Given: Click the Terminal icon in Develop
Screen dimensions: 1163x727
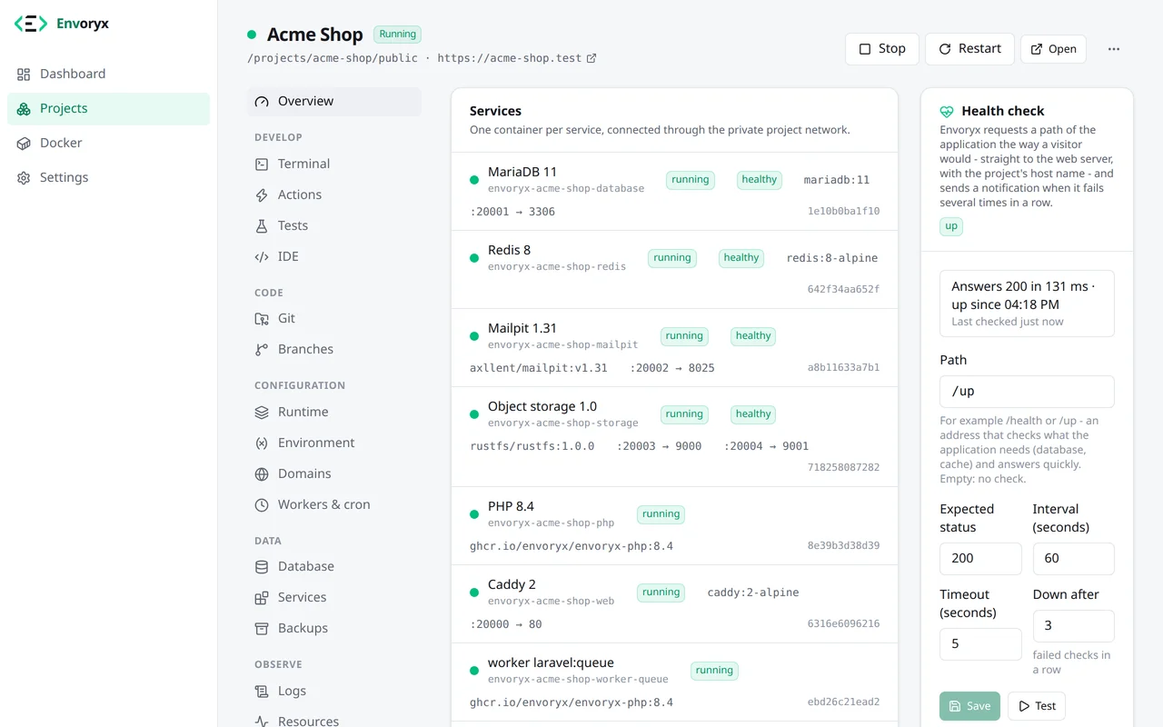Looking at the screenshot, I should (262, 164).
